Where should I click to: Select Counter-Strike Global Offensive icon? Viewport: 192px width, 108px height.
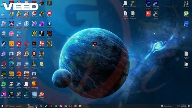[11, 74]
